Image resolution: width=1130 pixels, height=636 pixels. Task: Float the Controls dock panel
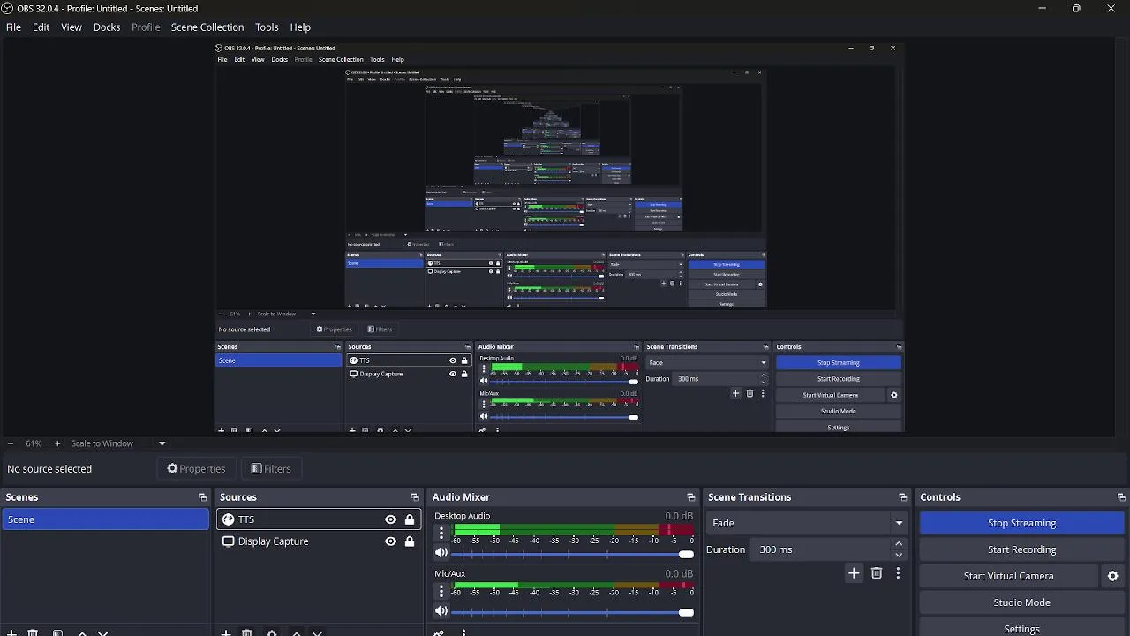[x=1121, y=497]
